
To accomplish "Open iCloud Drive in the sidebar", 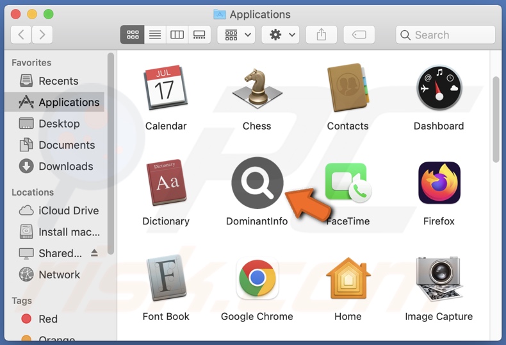I will [x=54, y=210].
